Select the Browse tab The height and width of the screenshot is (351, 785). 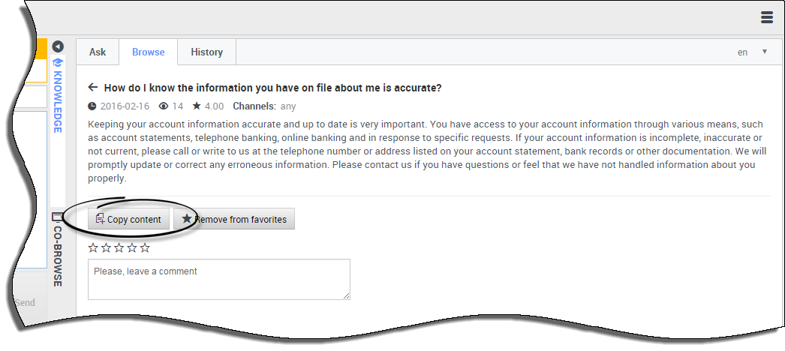(x=148, y=52)
